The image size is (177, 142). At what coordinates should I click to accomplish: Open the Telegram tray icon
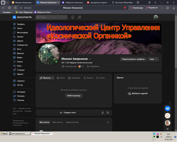tap(154, 134)
